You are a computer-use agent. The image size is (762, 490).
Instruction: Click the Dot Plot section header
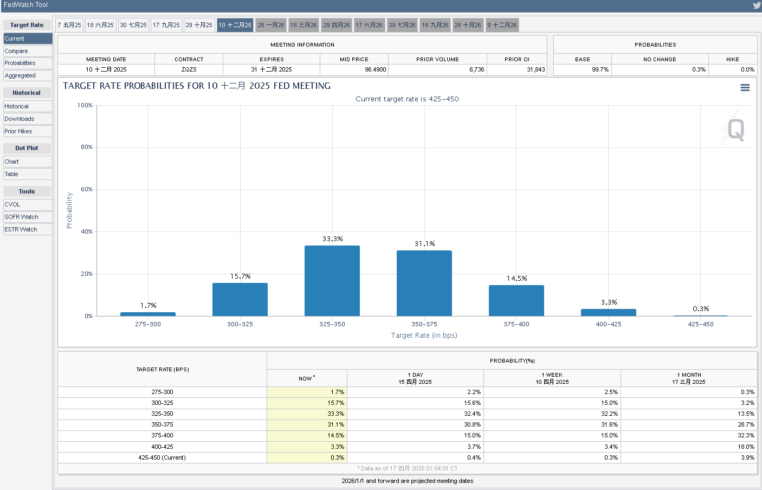pyautogui.click(x=27, y=148)
